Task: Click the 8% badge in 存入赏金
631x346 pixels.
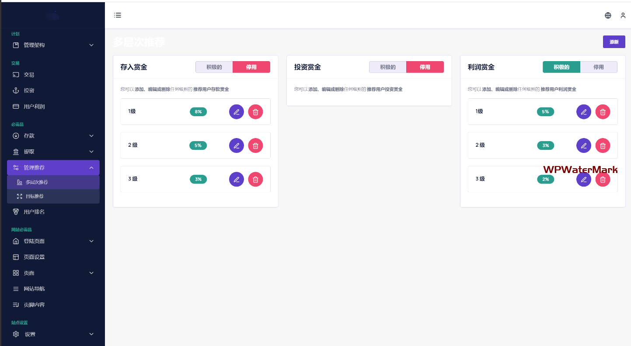Action: (198, 112)
